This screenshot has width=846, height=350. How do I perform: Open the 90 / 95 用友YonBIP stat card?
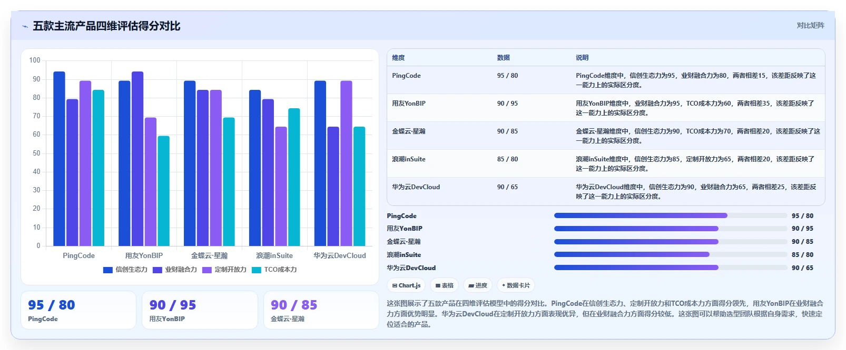200,310
